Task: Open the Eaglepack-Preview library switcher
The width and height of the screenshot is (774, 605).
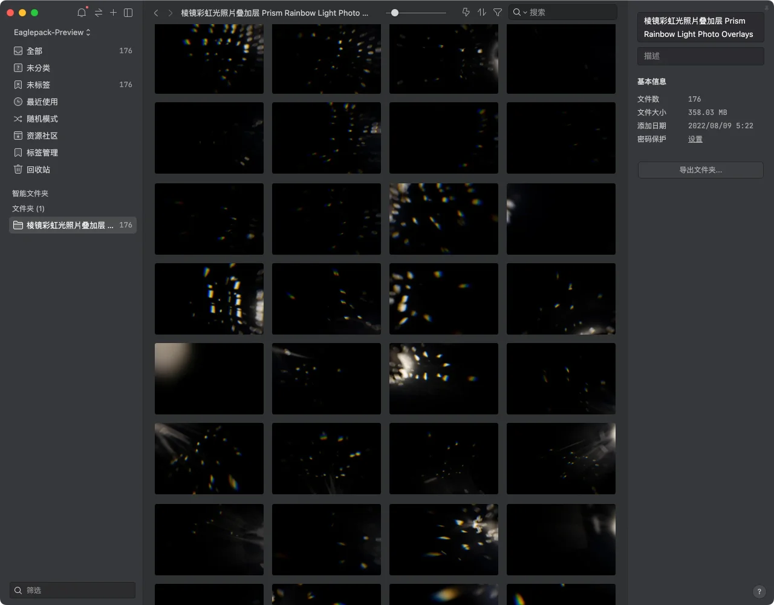Action: point(52,32)
